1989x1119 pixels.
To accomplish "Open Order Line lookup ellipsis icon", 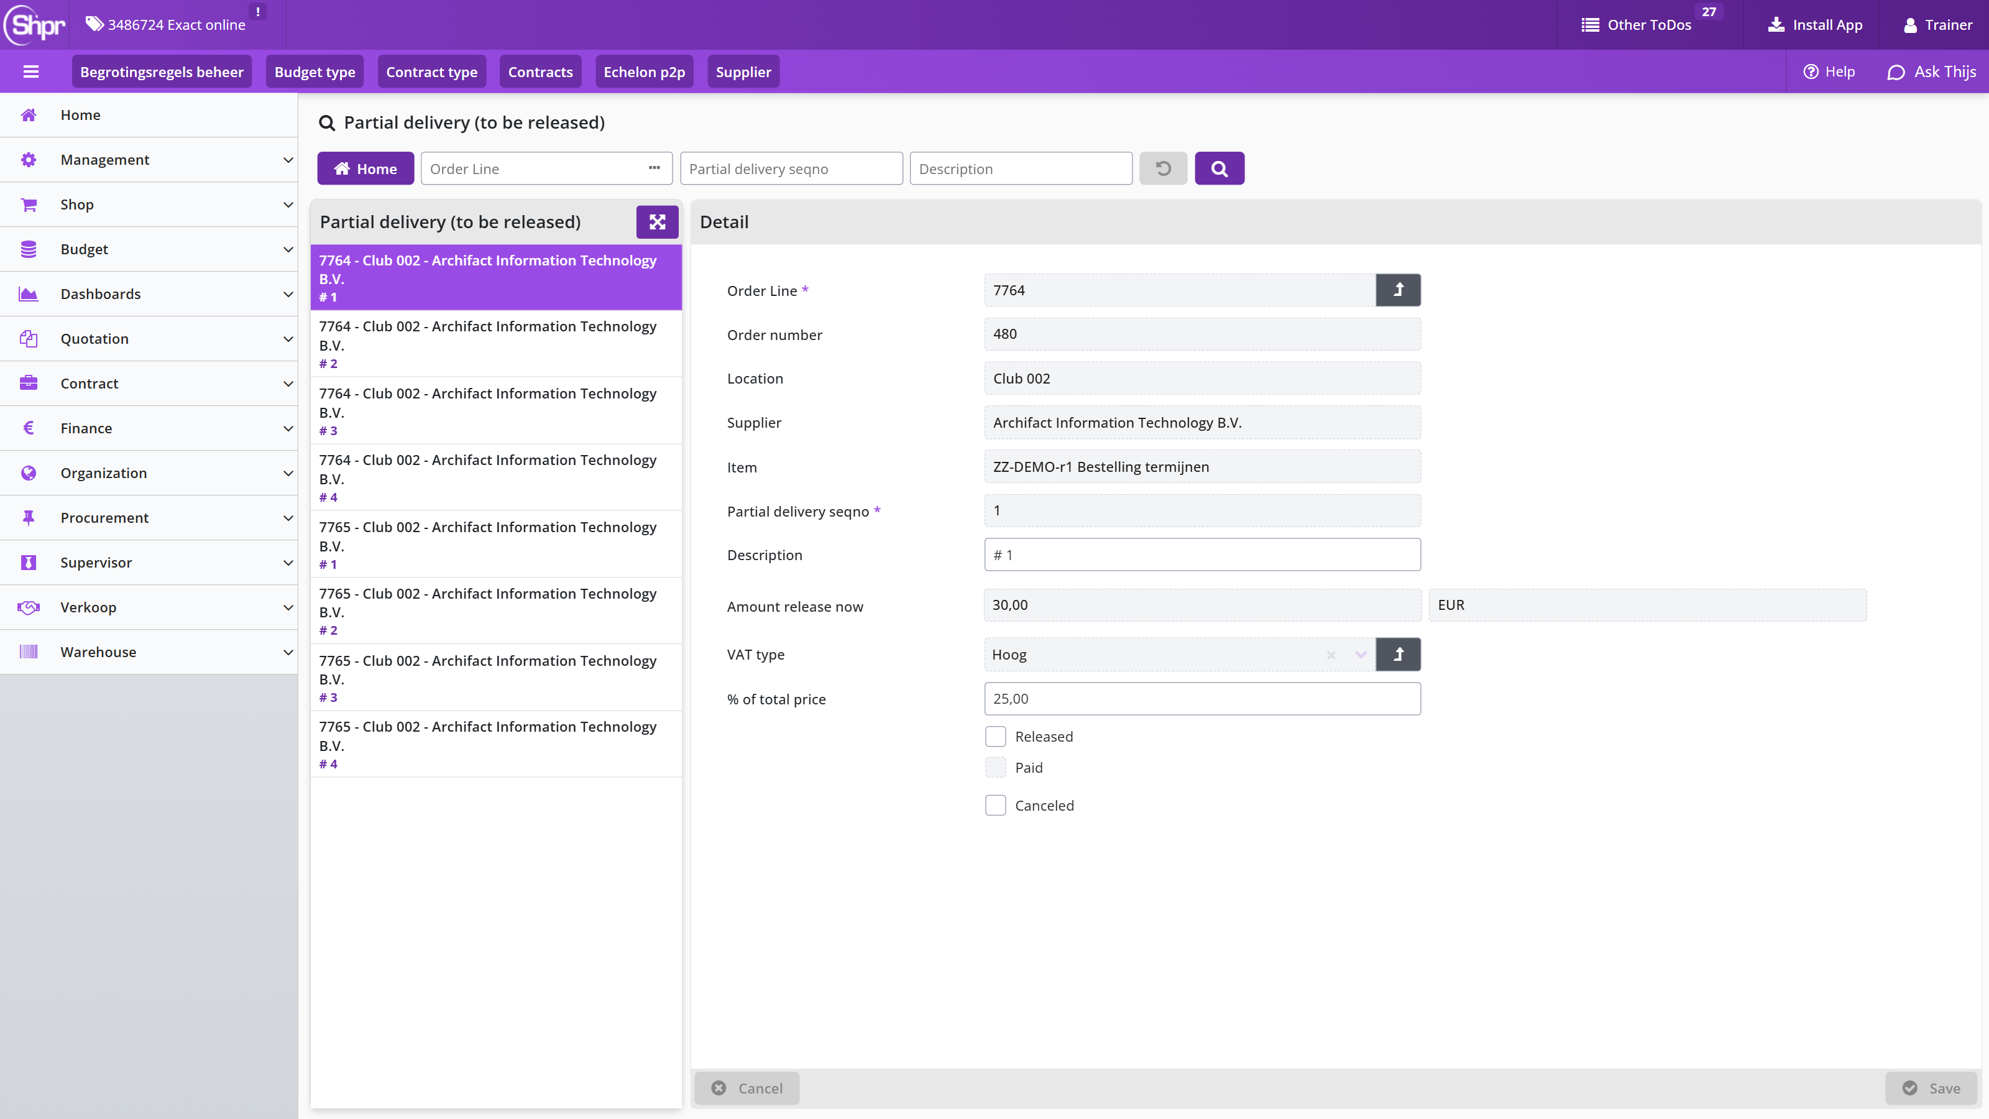I will coord(654,168).
